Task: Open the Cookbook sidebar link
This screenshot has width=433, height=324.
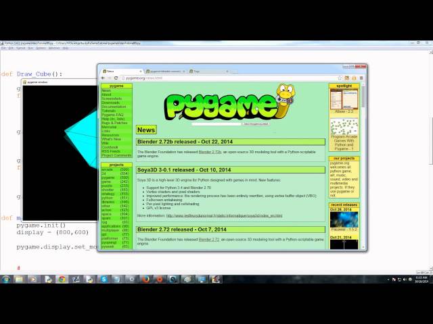Action: (x=110, y=147)
